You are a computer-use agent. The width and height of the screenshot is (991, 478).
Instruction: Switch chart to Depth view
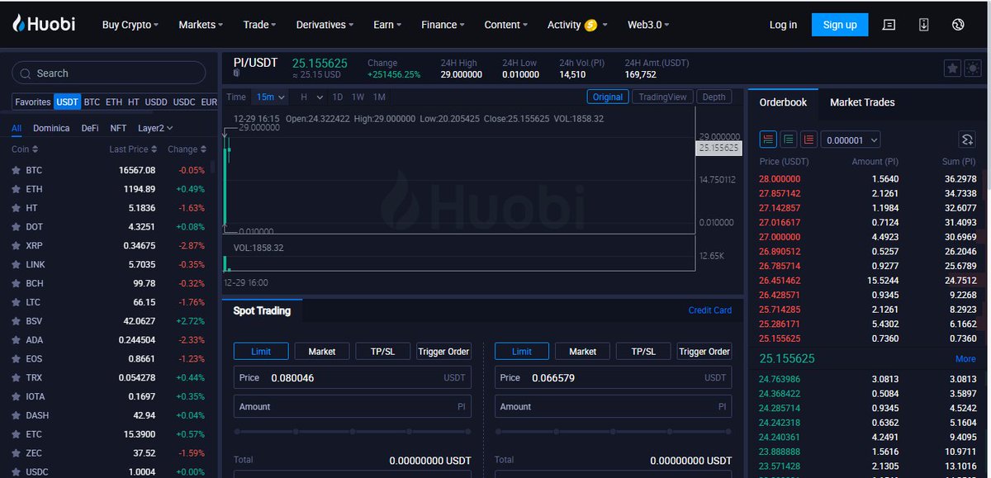[x=714, y=97]
